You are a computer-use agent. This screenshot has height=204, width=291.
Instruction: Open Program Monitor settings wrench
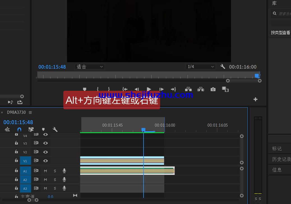point(223,67)
